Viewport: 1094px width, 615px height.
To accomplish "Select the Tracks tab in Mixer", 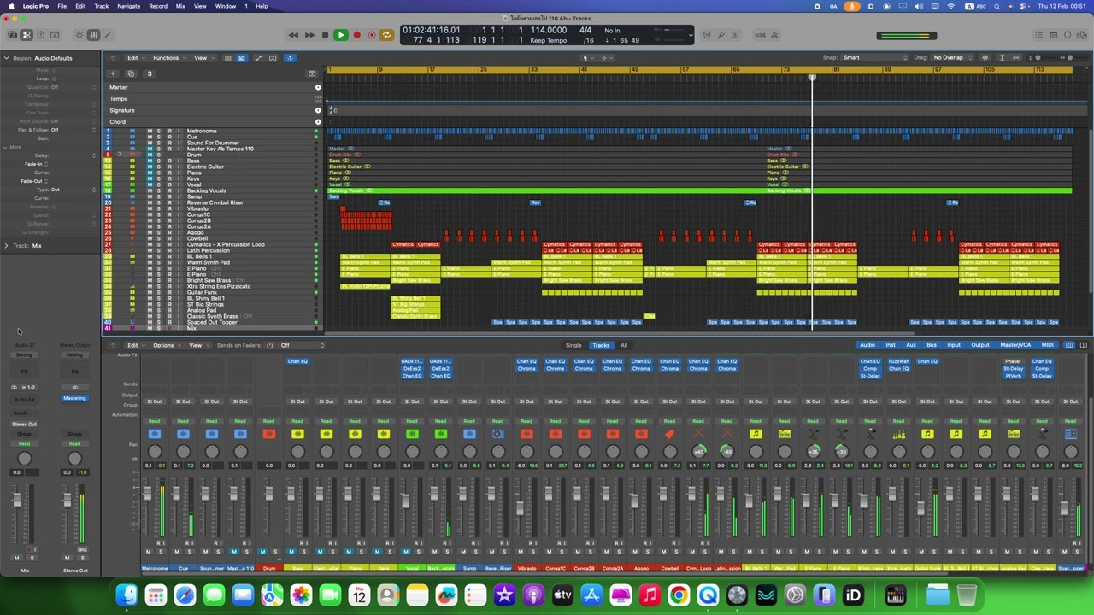I will coord(601,345).
